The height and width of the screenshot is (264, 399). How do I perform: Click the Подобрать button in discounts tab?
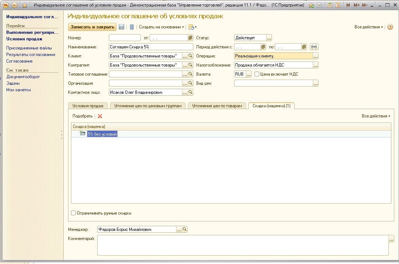tap(82, 116)
